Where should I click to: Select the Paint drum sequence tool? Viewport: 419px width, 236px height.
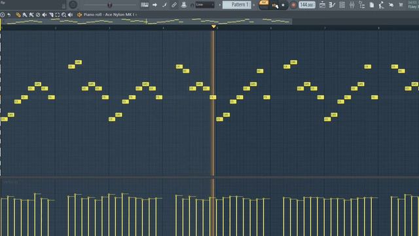tap(31, 14)
